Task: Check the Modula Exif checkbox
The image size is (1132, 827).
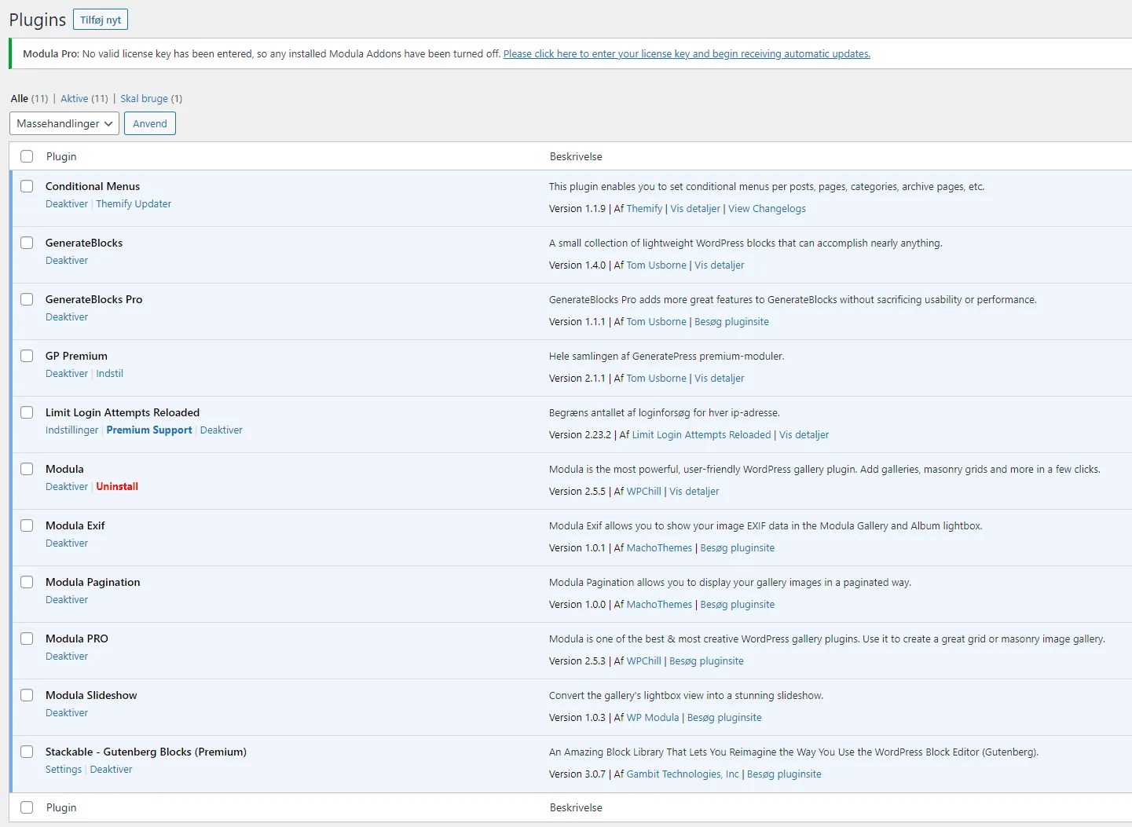Action: 27,525
